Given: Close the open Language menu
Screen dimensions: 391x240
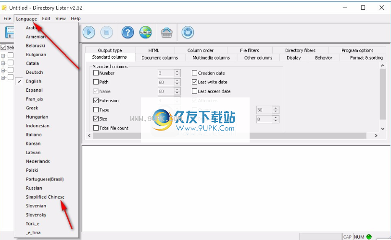Looking at the screenshot, I should pos(26,19).
